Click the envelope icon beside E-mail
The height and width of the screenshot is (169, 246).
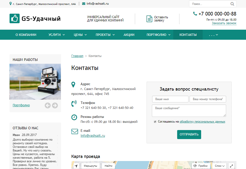(x=75, y=132)
